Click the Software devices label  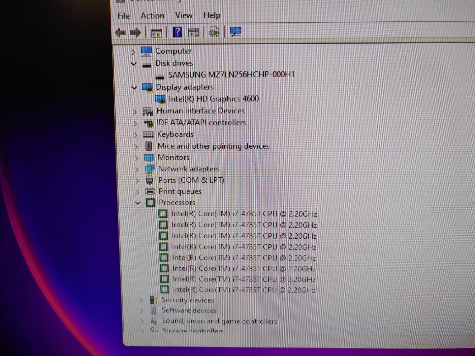coord(189,311)
